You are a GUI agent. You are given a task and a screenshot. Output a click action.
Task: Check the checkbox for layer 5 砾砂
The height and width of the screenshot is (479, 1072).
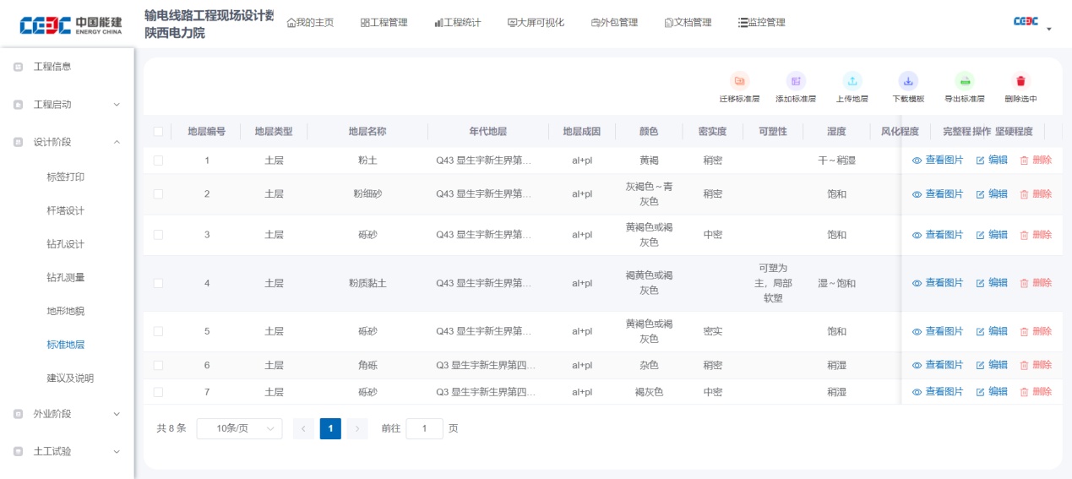[158, 331]
